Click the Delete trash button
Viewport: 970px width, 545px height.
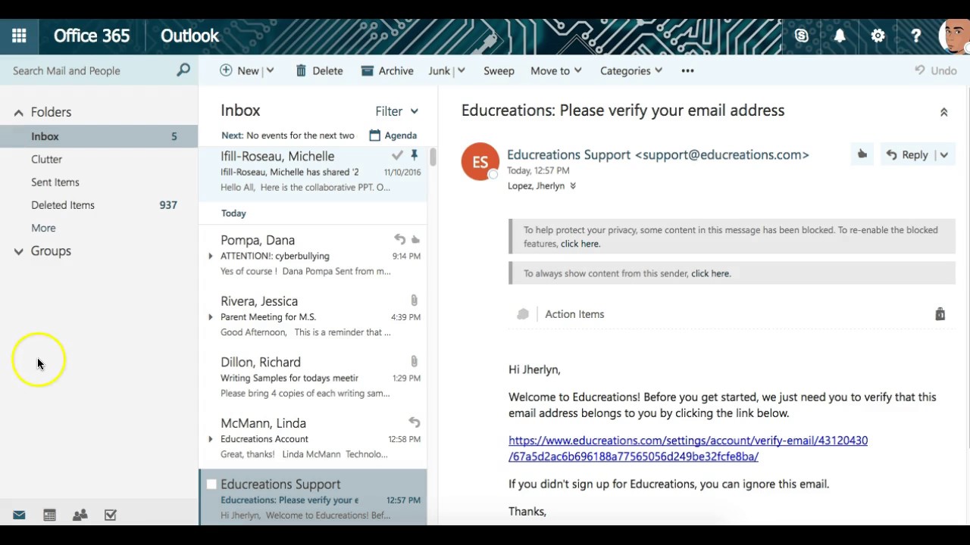[x=319, y=70]
